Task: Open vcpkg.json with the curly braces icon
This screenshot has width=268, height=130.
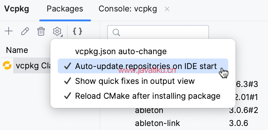Action: [77, 32]
